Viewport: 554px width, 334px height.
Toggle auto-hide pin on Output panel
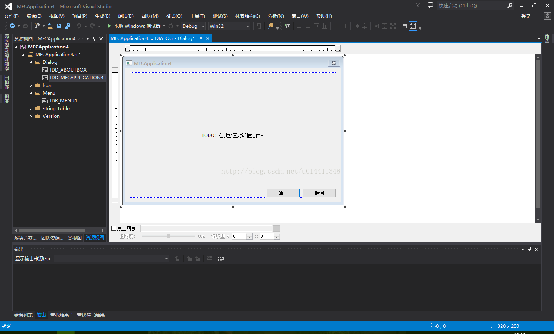tap(529, 249)
